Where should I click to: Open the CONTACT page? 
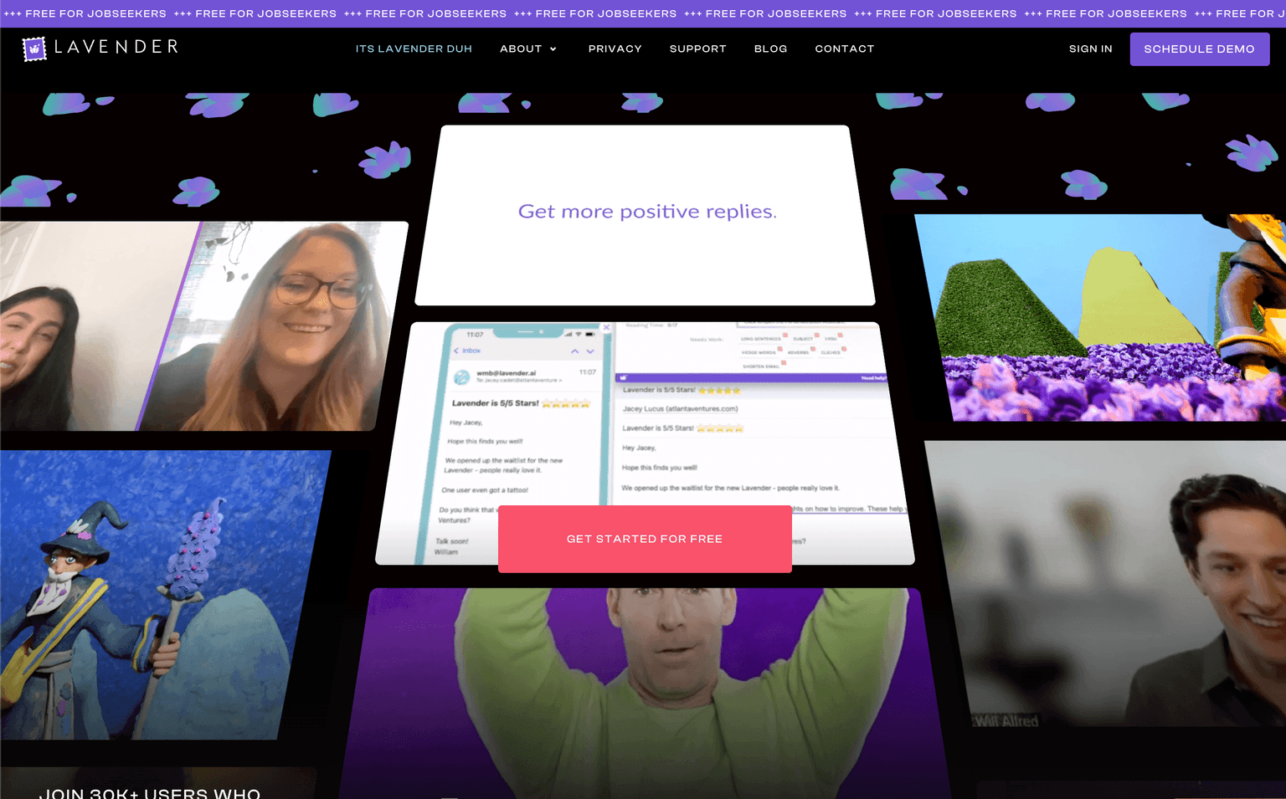click(845, 49)
